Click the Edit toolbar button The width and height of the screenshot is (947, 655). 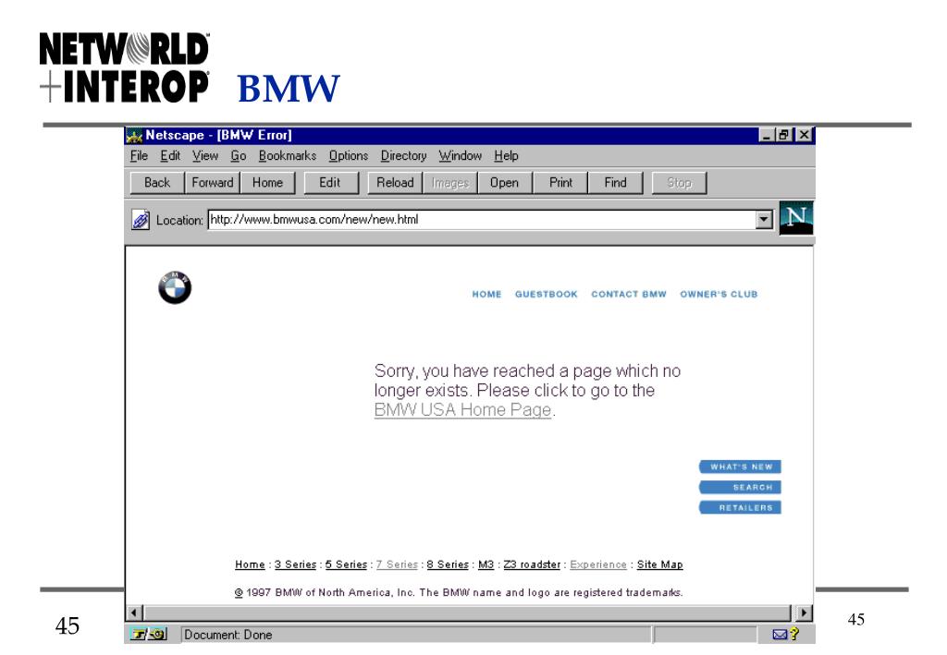tap(330, 183)
